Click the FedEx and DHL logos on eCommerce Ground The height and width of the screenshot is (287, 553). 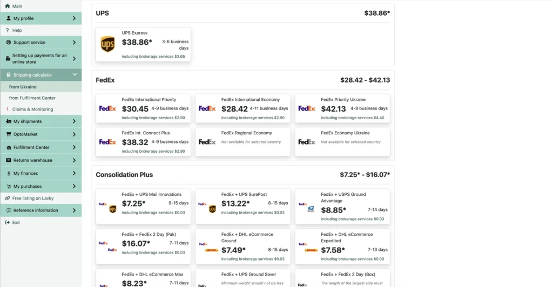208,247
